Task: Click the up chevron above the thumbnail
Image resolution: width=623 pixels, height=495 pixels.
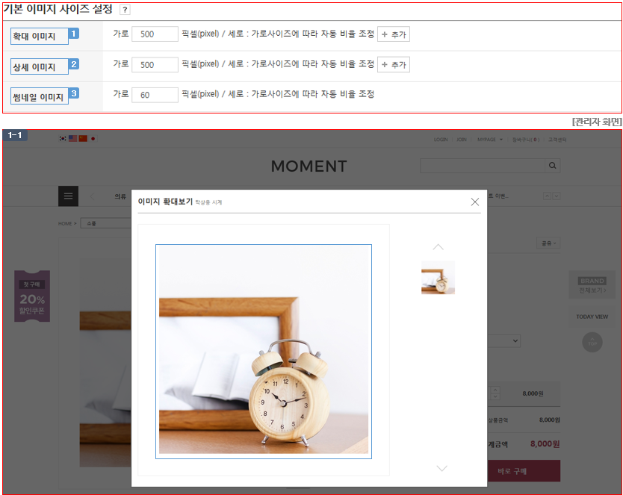Action: click(438, 247)
